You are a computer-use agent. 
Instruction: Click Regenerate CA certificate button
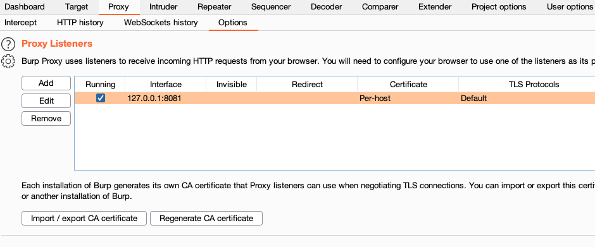click(x=206, y=219)
